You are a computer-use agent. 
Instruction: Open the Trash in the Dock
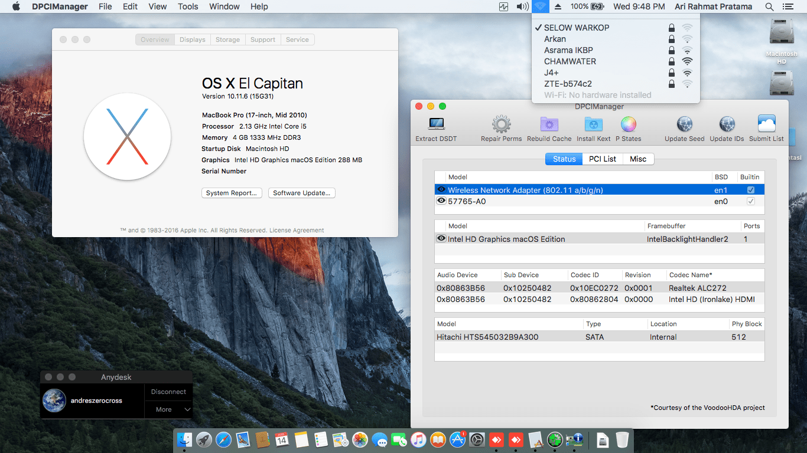coord(622,439)
